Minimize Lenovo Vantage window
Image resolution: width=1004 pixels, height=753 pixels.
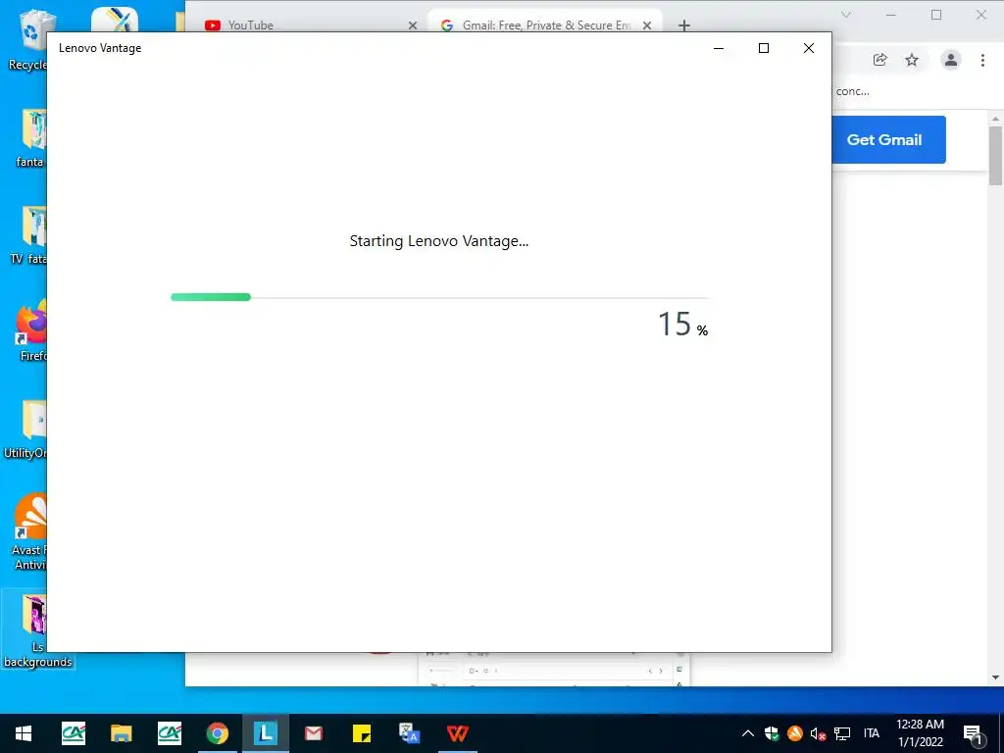[x=719, y=48]
